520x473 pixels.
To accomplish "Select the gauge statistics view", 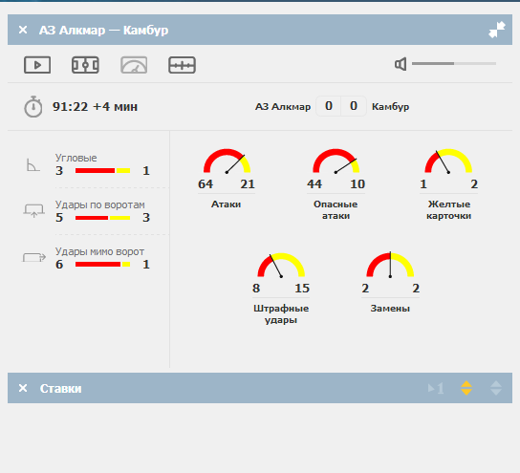I will click(134, 65).
